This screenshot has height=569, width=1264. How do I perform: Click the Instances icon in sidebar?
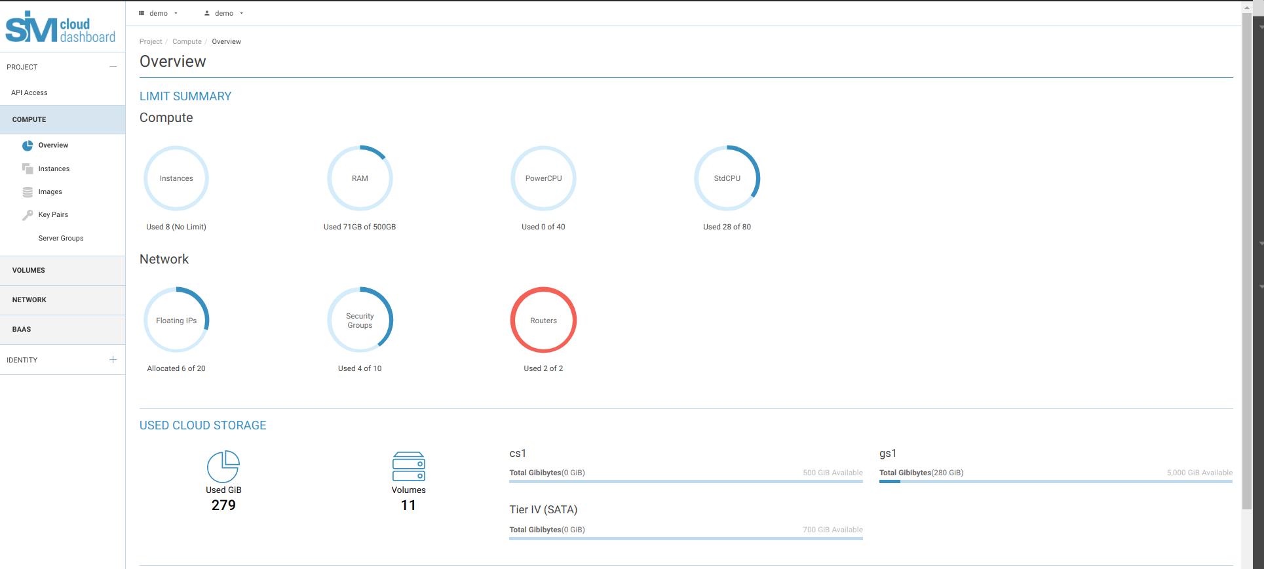pos(28,169)
